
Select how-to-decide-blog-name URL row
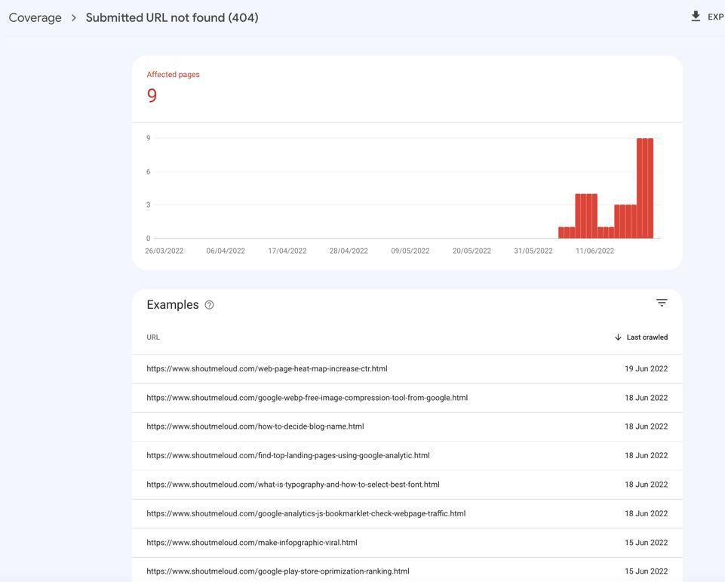pyautogui.click(x=255, y=426)
